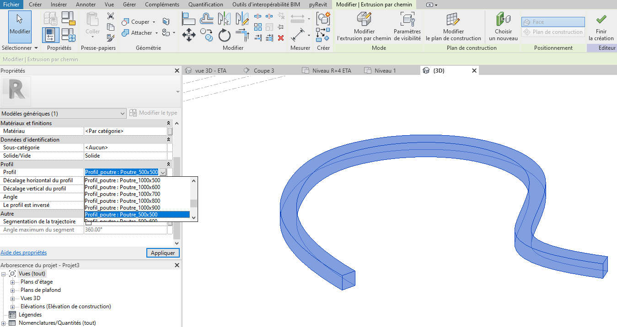This screenshot has height=327, width=617.
Task: Click the red Delete X icon
Action: (281, 38)
